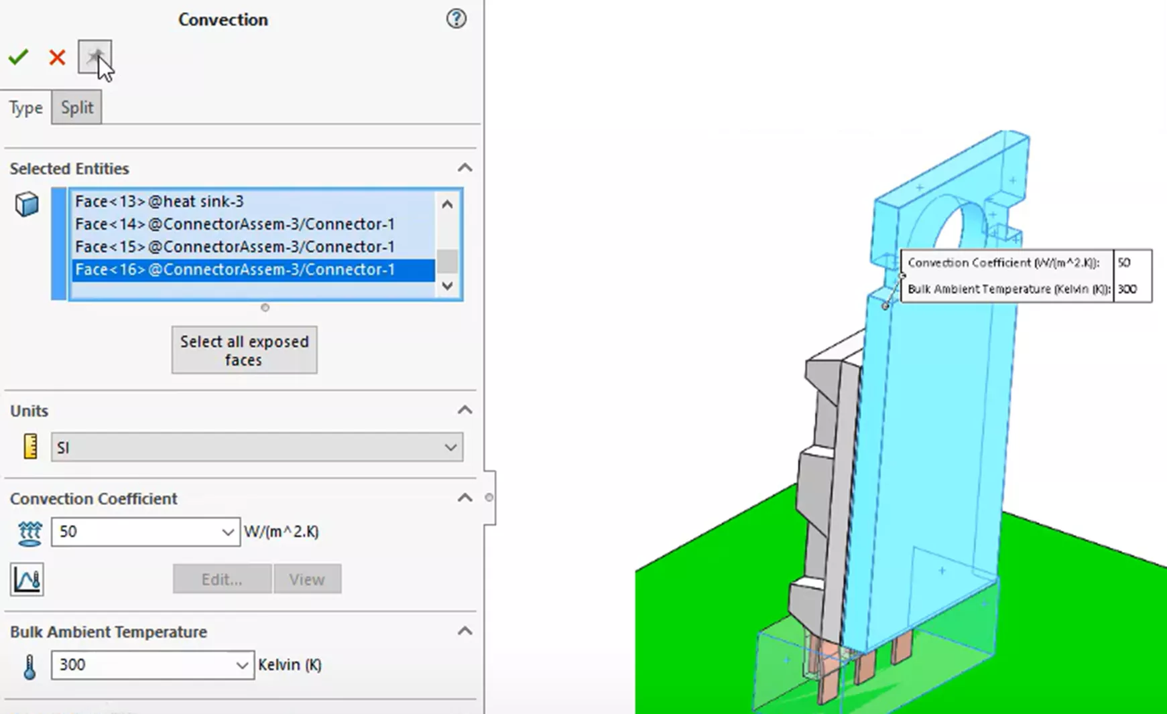
Task: Collapse the Units section
Action: [465, 410]
